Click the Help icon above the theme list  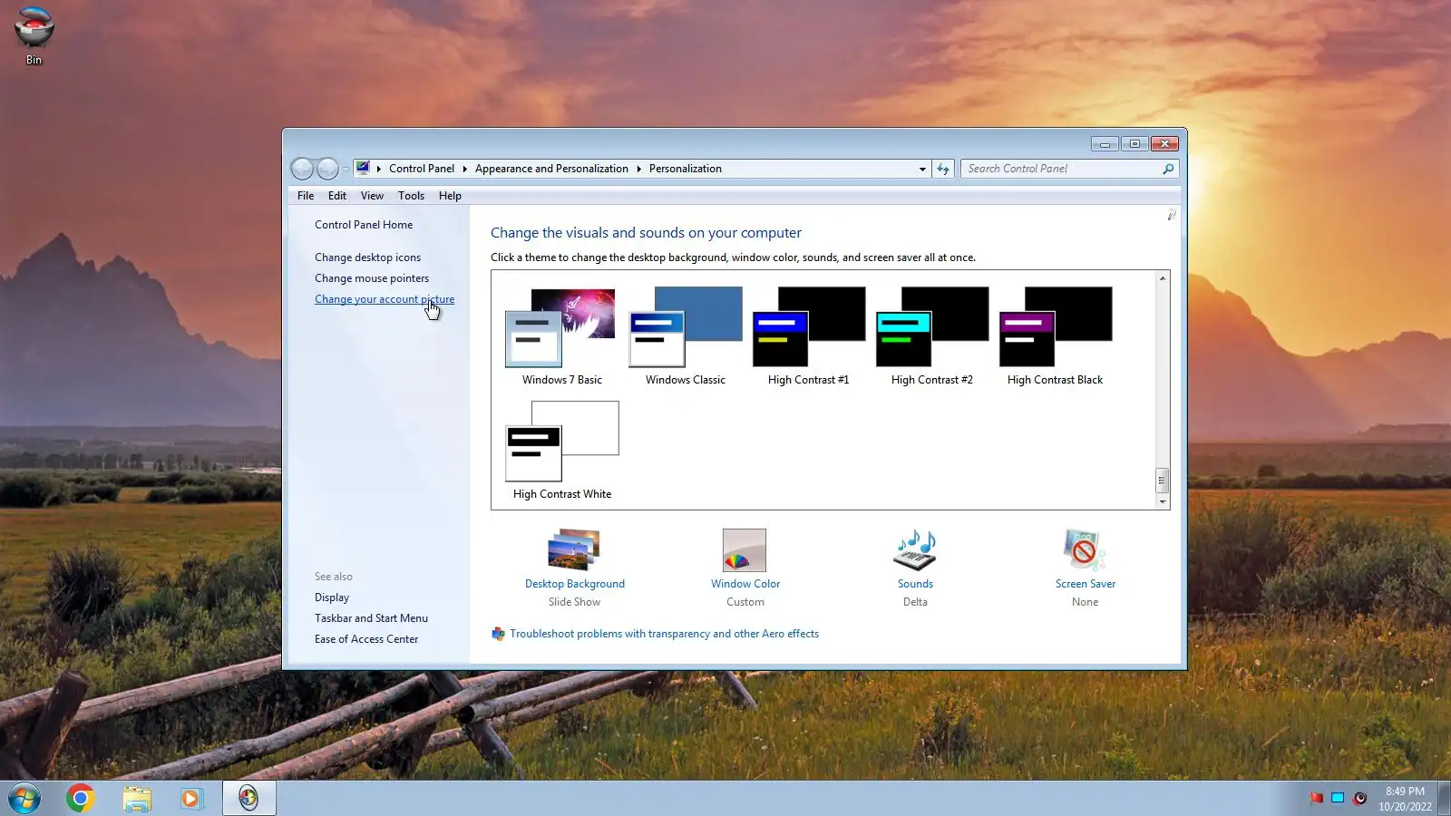click(1171, 215)
